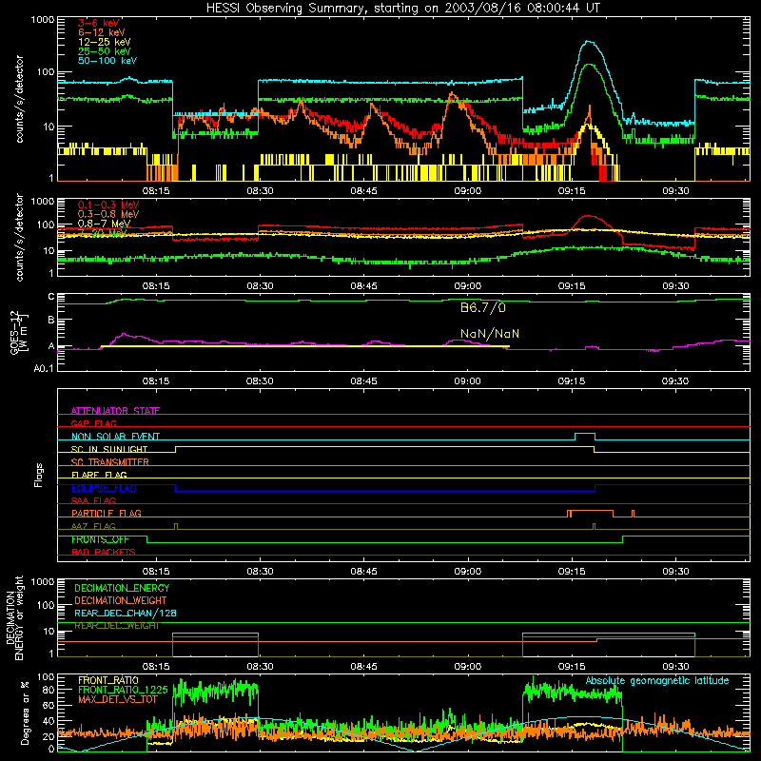Select the blue ECLIPSE_FLAG label

coord(104,488)
